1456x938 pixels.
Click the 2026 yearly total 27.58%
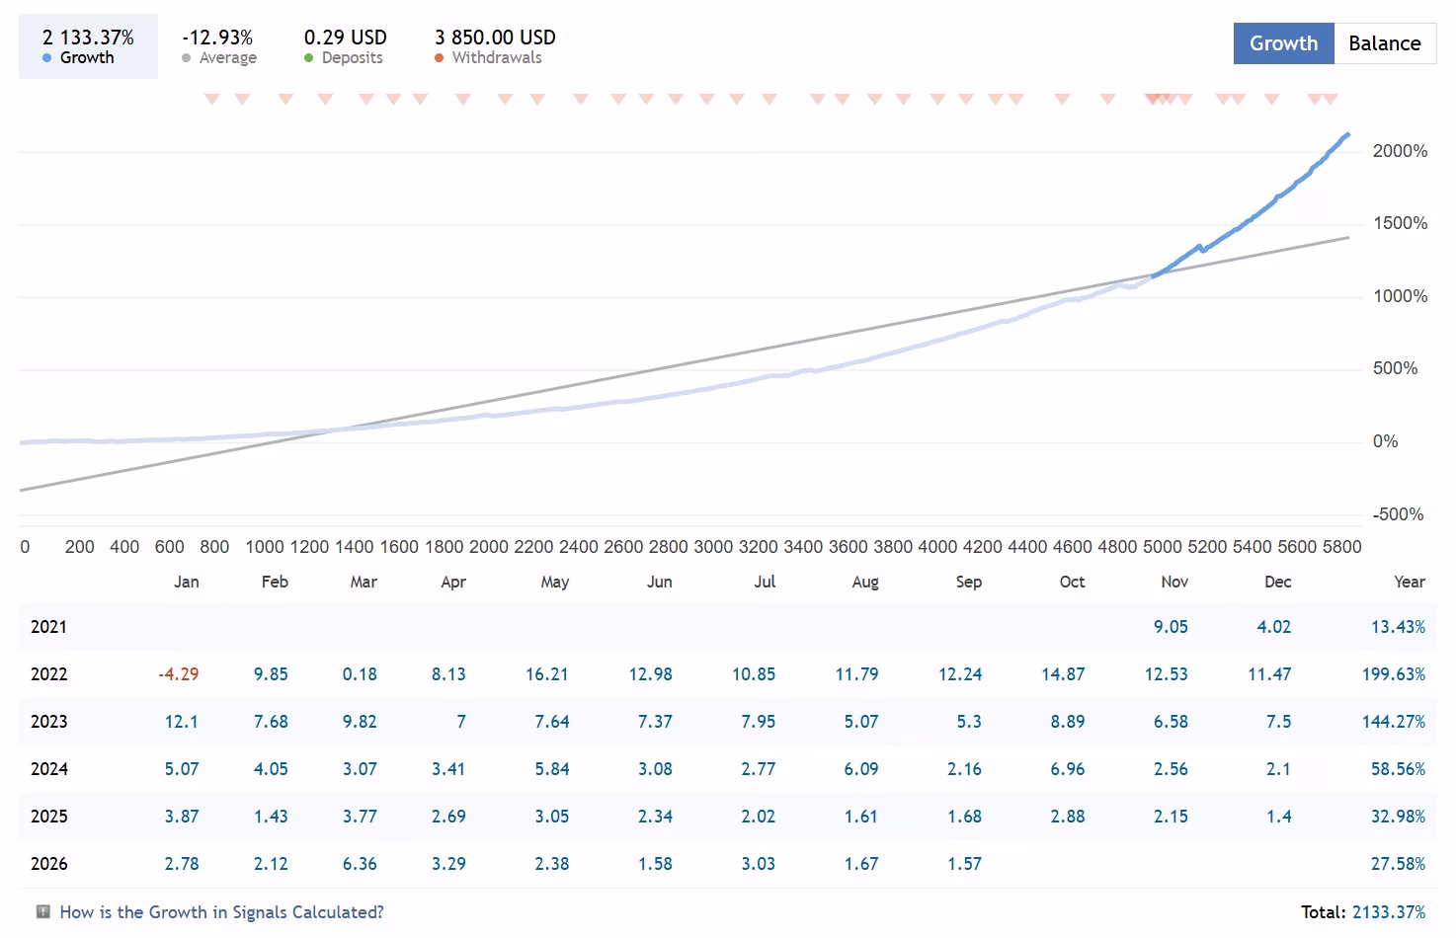pos(1398,864)
